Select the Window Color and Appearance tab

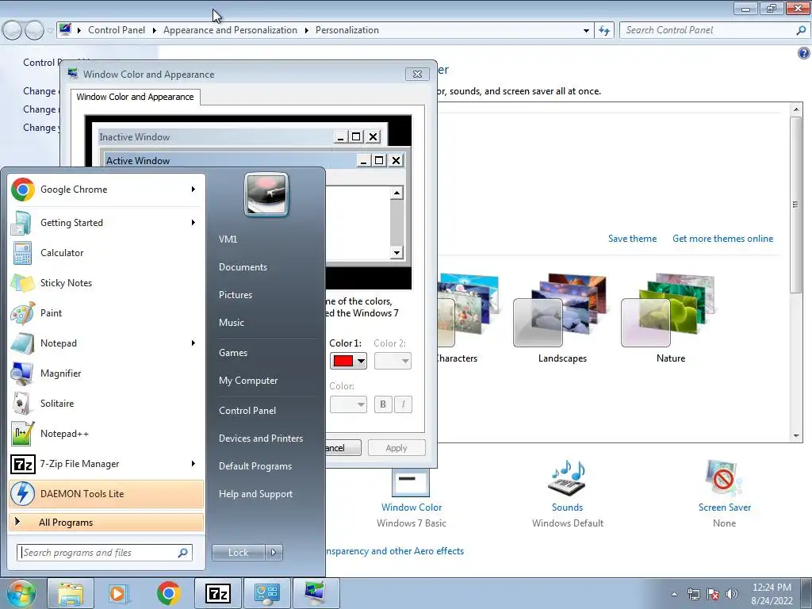click(135, 97)
